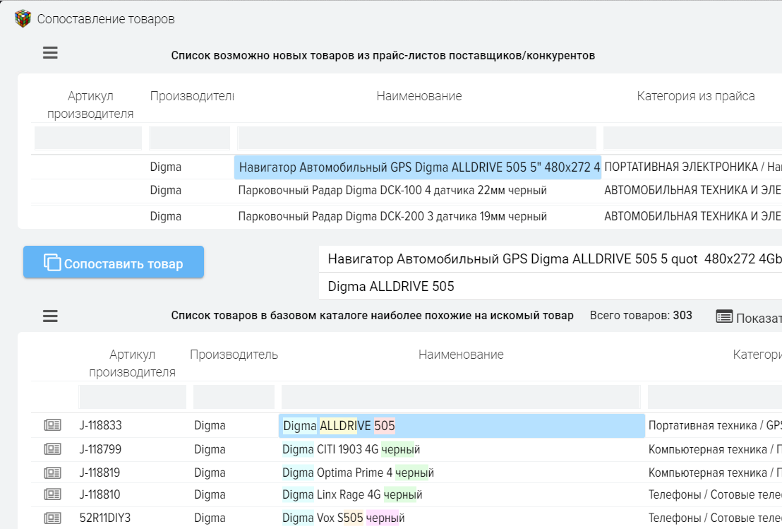Select Digma Vox S505 черный row
782x529 pixels.
click(343, 518)
